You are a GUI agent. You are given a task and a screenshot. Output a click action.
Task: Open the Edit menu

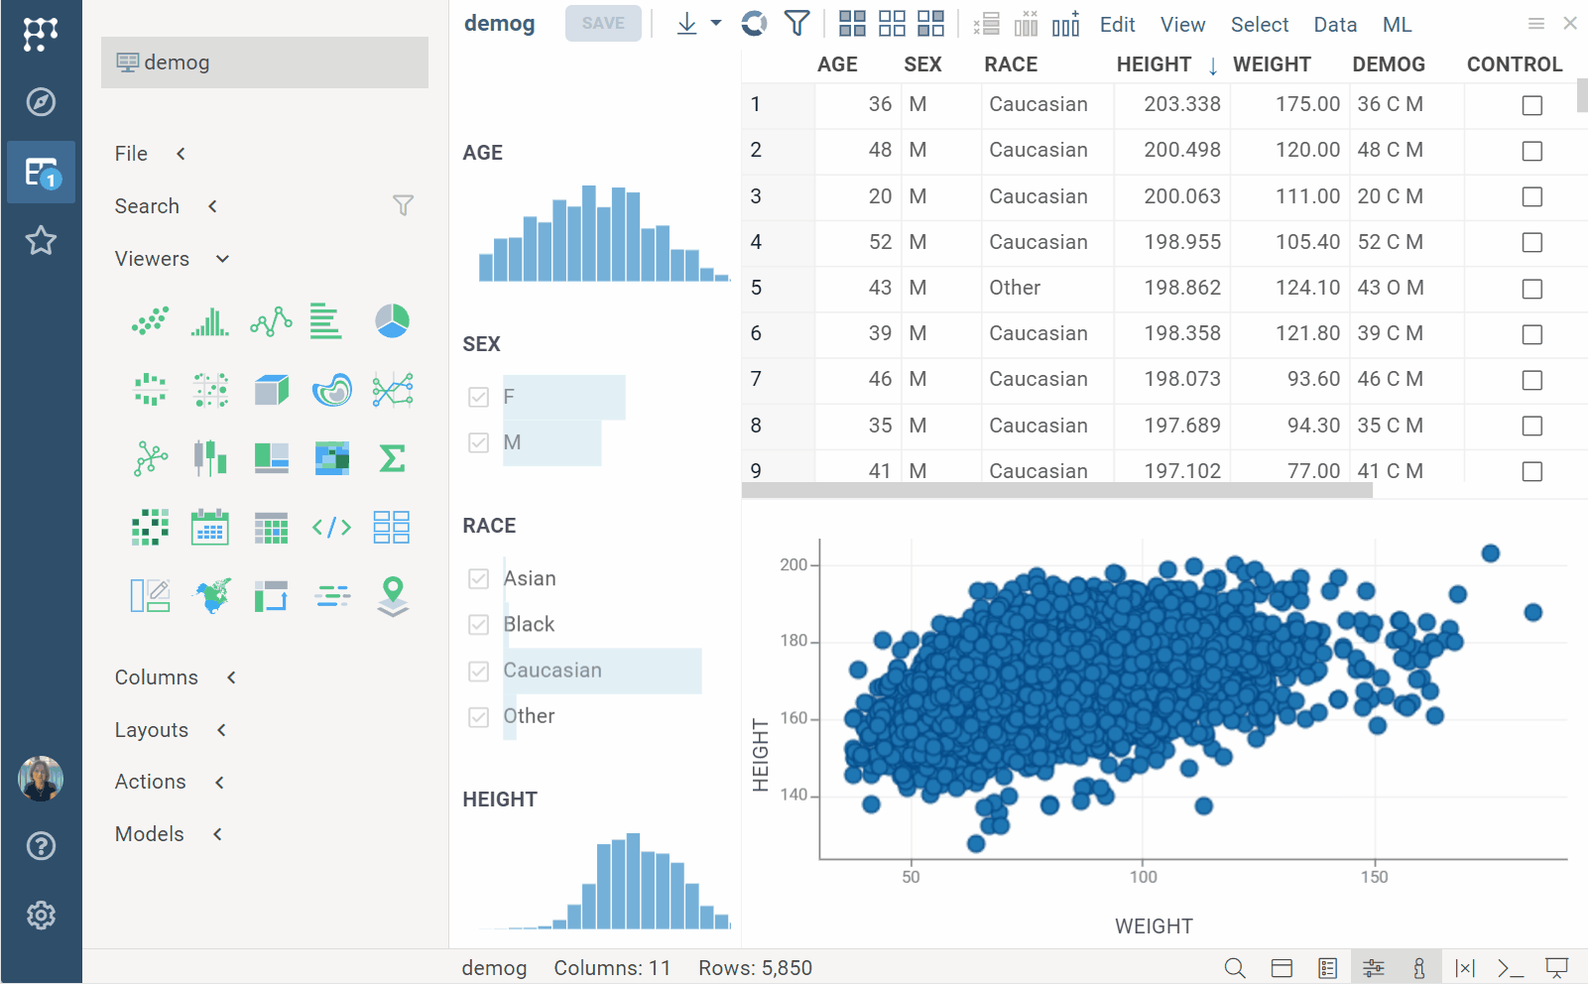1117,25
